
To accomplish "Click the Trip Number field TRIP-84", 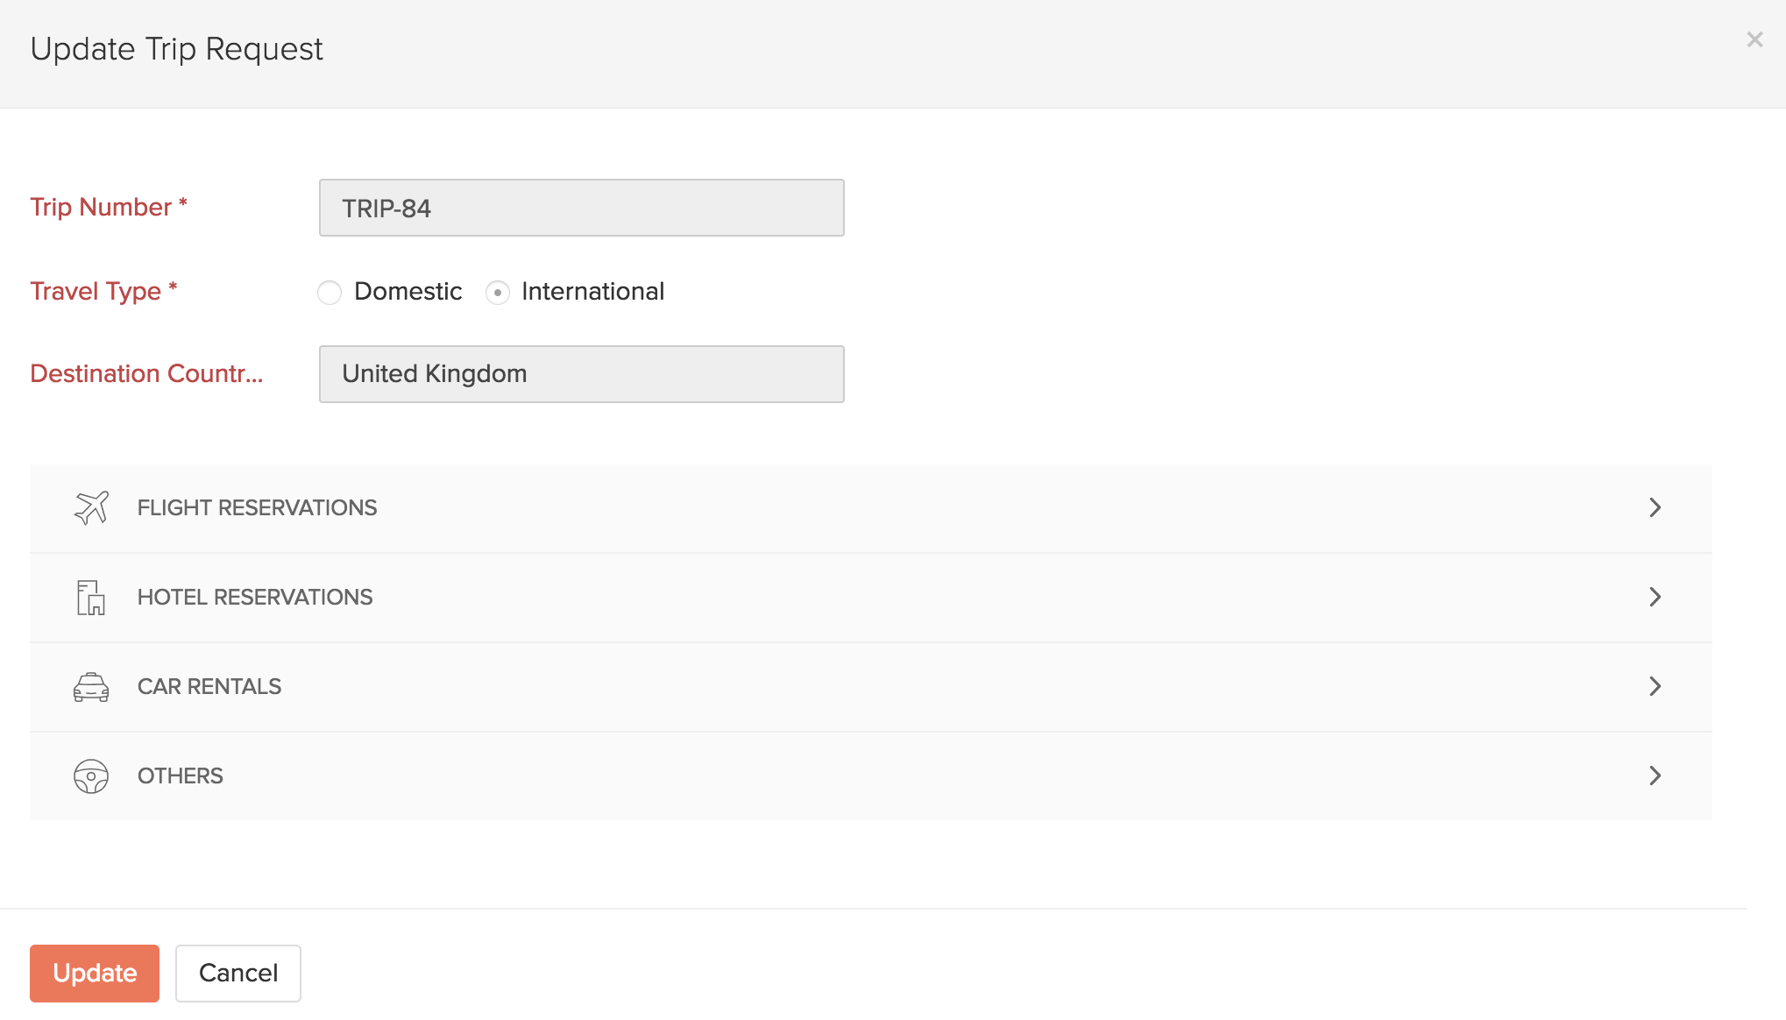I will (581, 209).
